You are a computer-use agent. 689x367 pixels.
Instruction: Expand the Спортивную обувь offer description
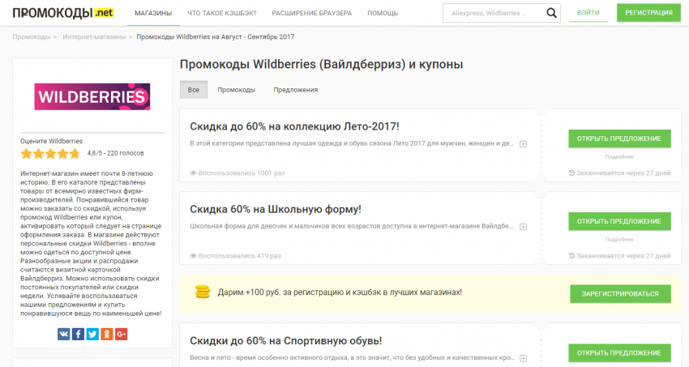pyautogui.click(x=524, y=358)
